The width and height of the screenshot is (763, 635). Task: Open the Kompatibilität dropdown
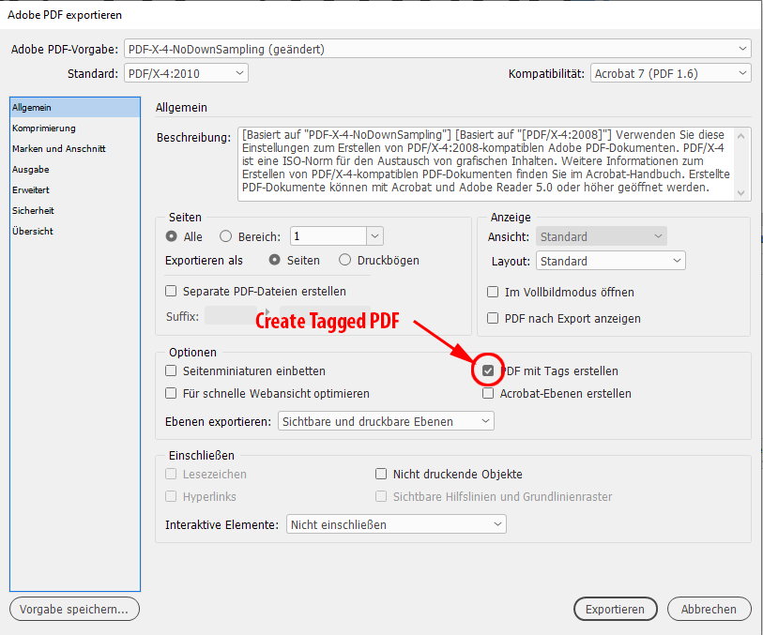[670, 72]
